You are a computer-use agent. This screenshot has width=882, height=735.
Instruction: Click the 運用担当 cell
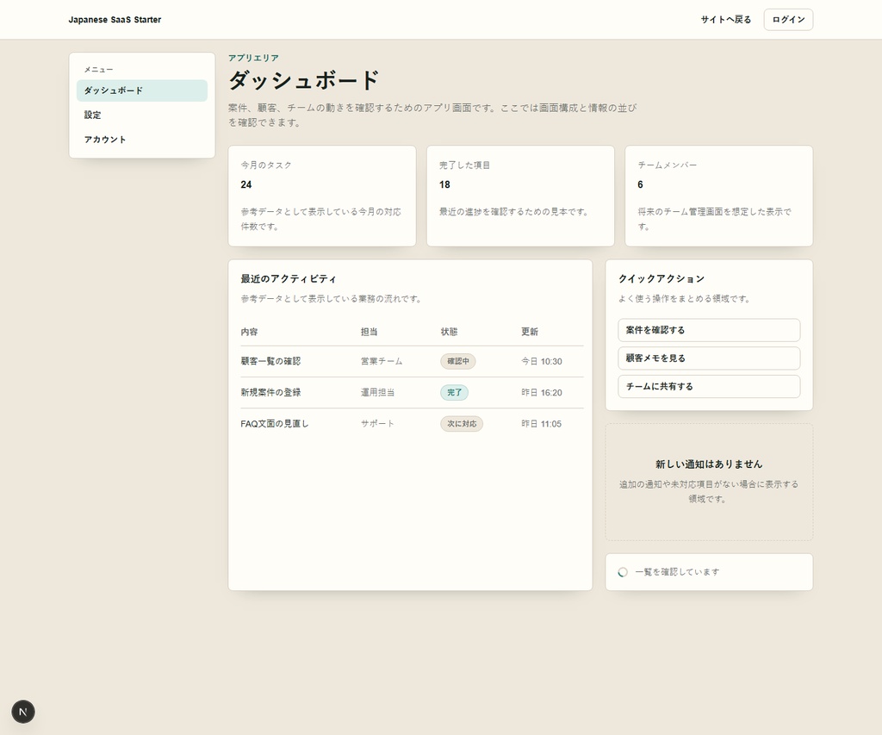pyautogui.click(x=377, y=392)
